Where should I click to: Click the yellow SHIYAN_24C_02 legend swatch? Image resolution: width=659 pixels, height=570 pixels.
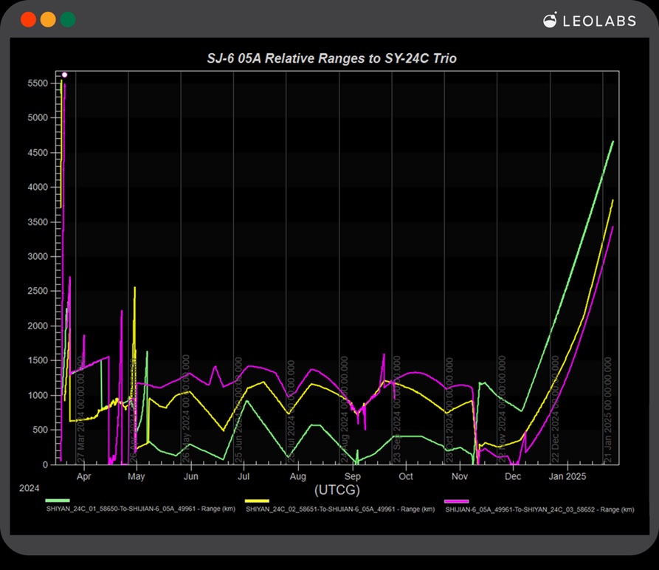click(257, 501)
